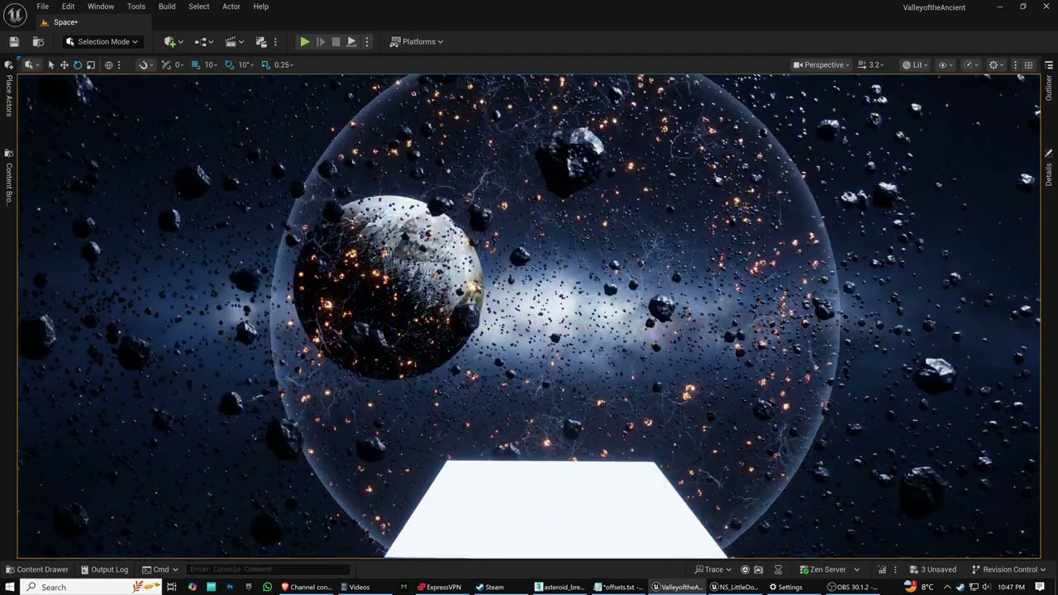The height and width of the screenshot is (595, 1058).
Task: Select the rotate gizmo tool
Action: pyautogui.click(x=78, y=64)
